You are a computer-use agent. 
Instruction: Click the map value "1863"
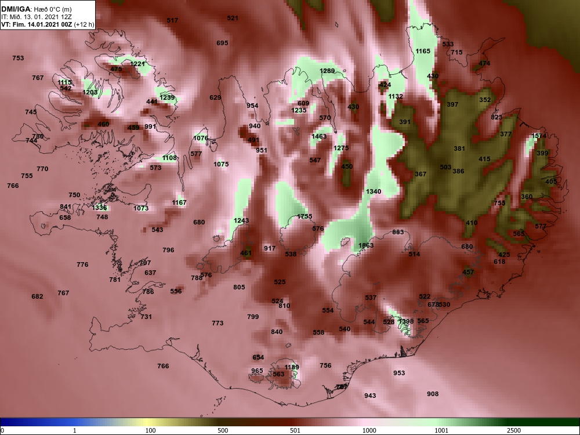pyautogui.click(x=366, y=245)
